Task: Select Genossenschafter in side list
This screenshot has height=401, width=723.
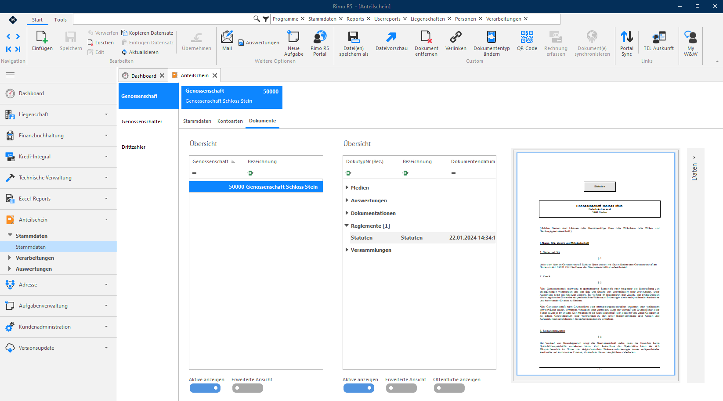Action: [142, 122]
